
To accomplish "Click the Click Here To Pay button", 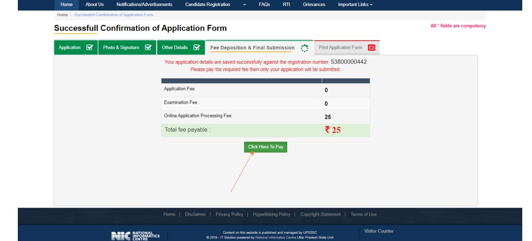I will click(x=265, y=147).
